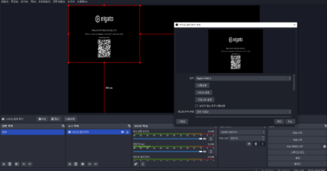Click the Studio Mode button

click(298, 152)
